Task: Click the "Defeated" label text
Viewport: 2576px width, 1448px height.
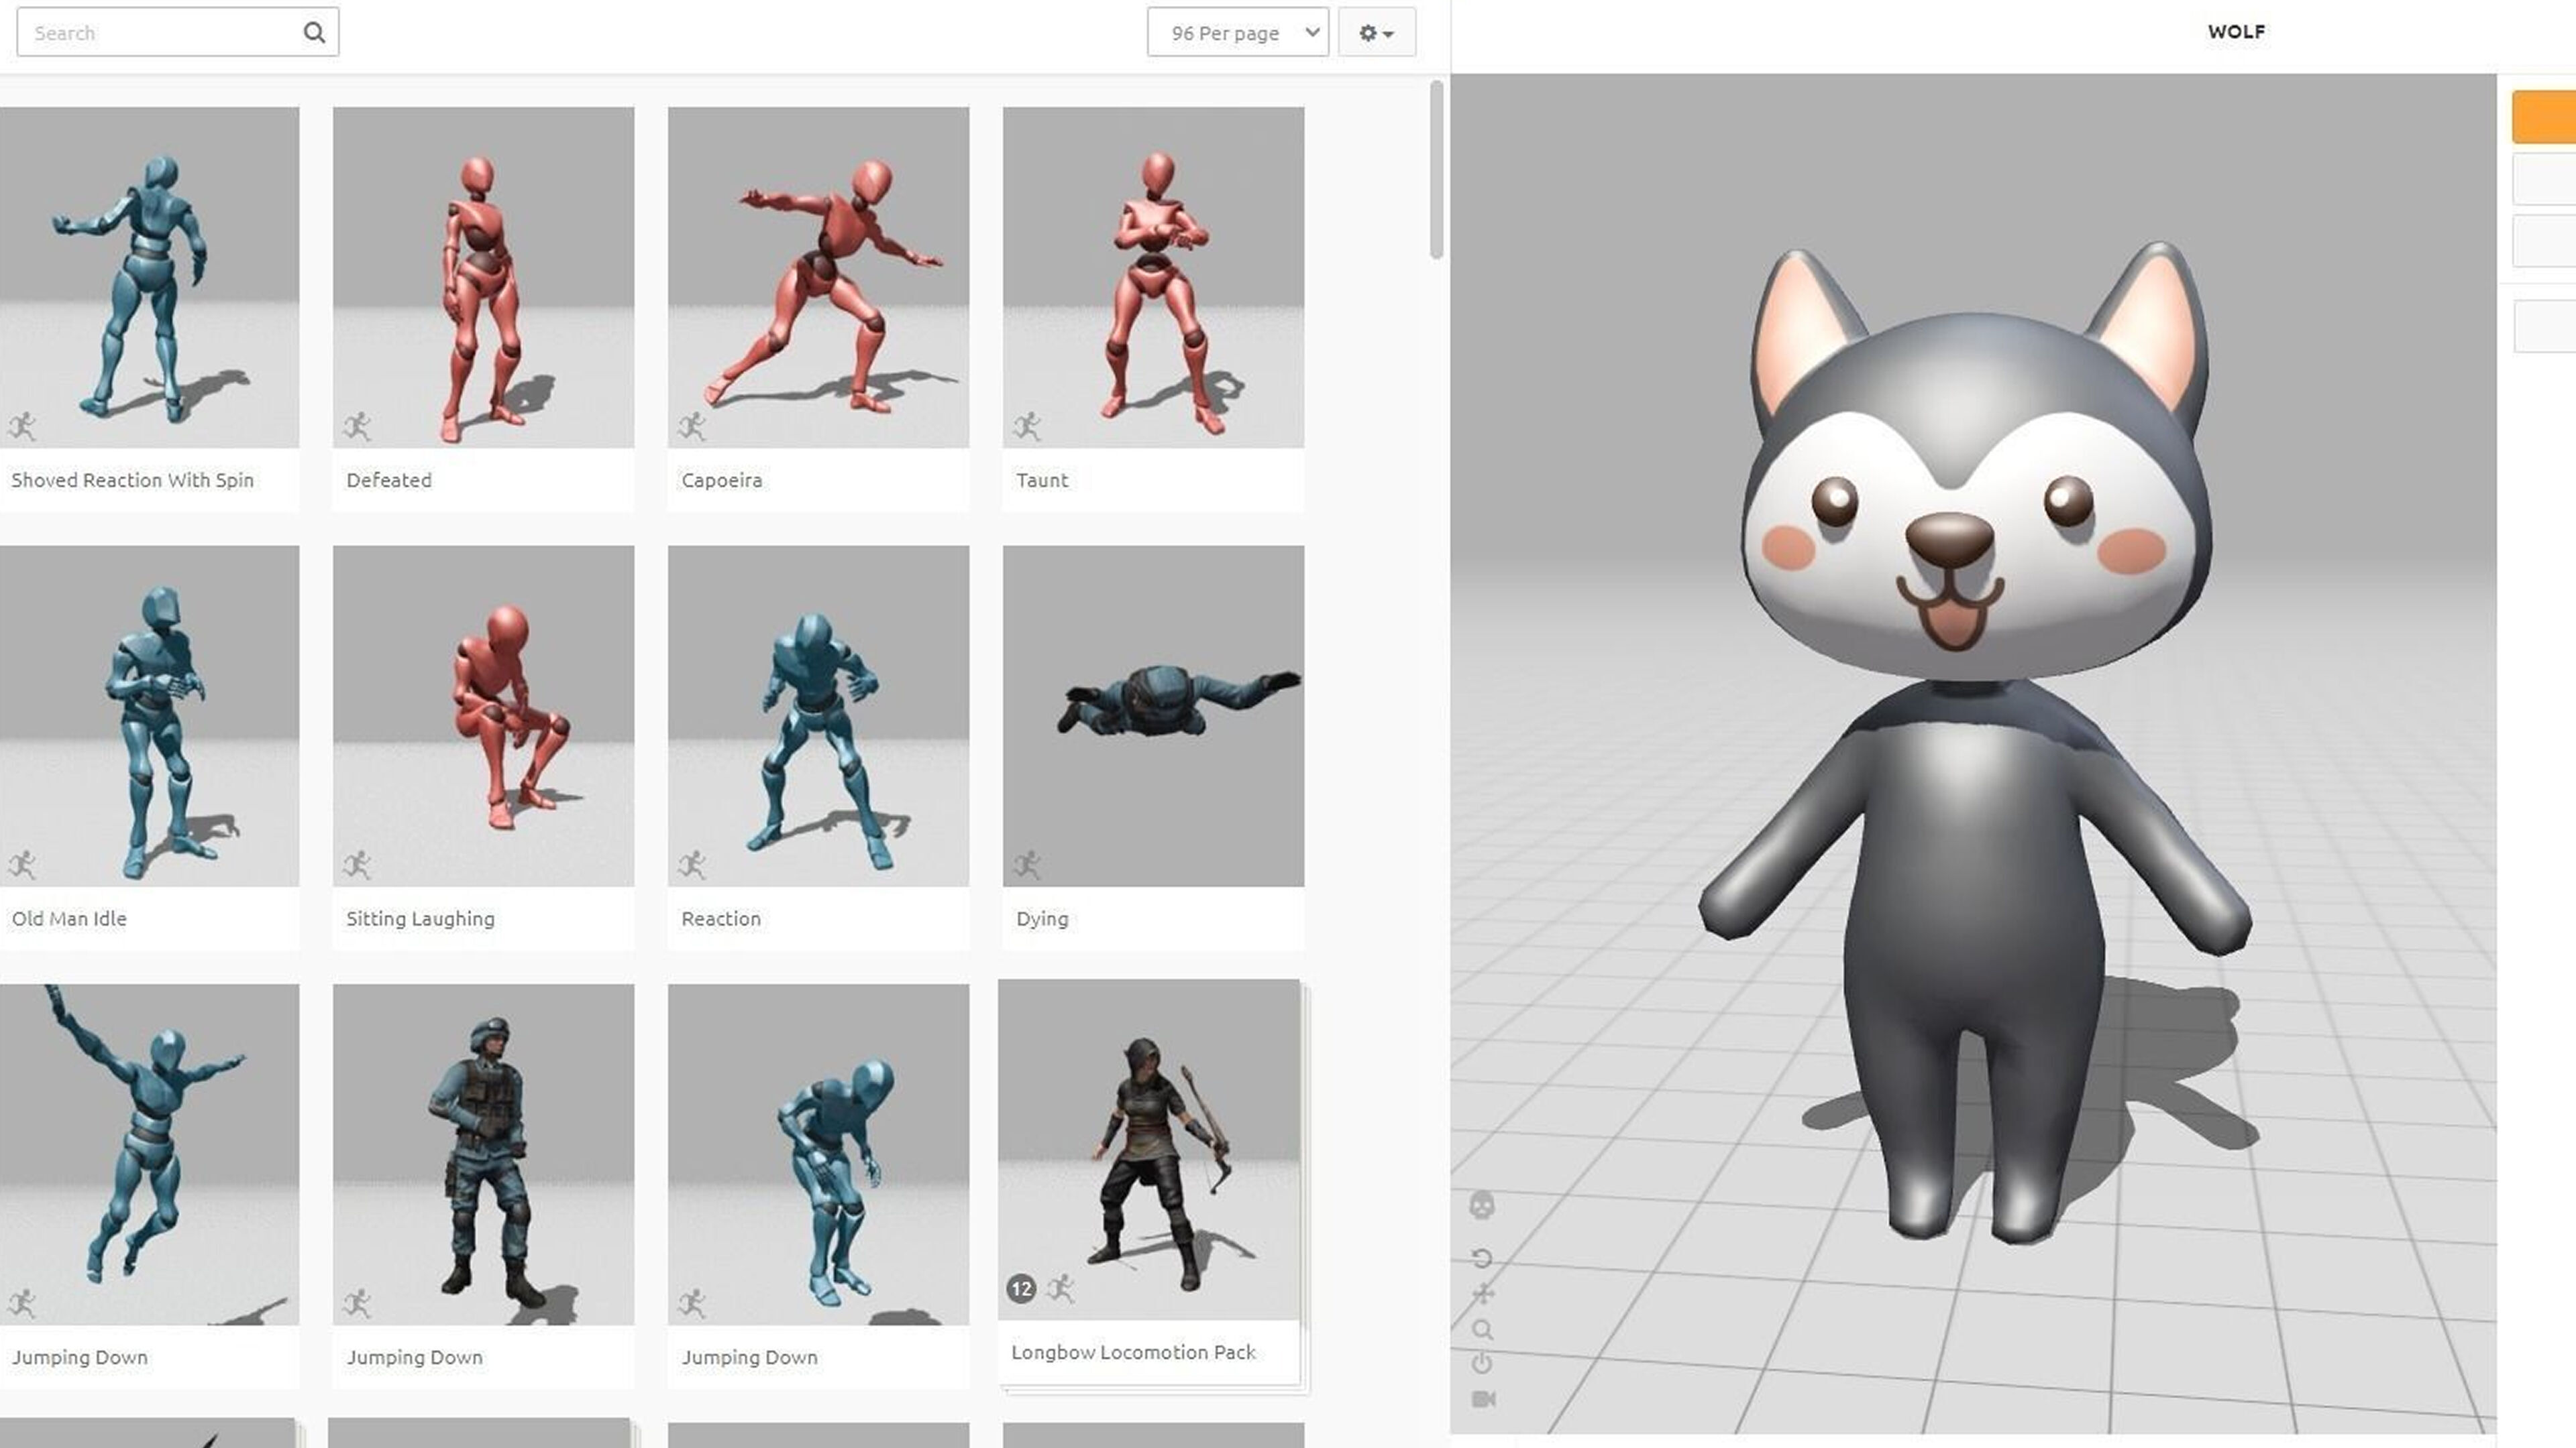Action: click(389, 480)
